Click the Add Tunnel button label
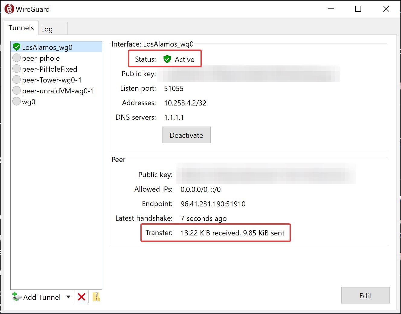This screenshot has width=401, height=314. [42, 297]
